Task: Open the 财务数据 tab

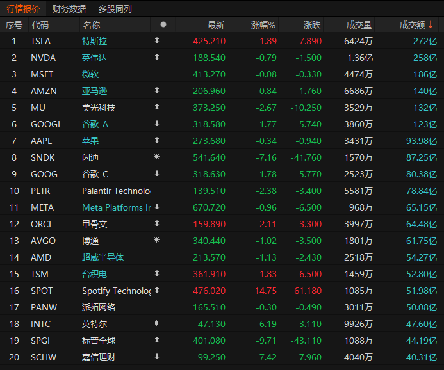Action: coord(69,9)
